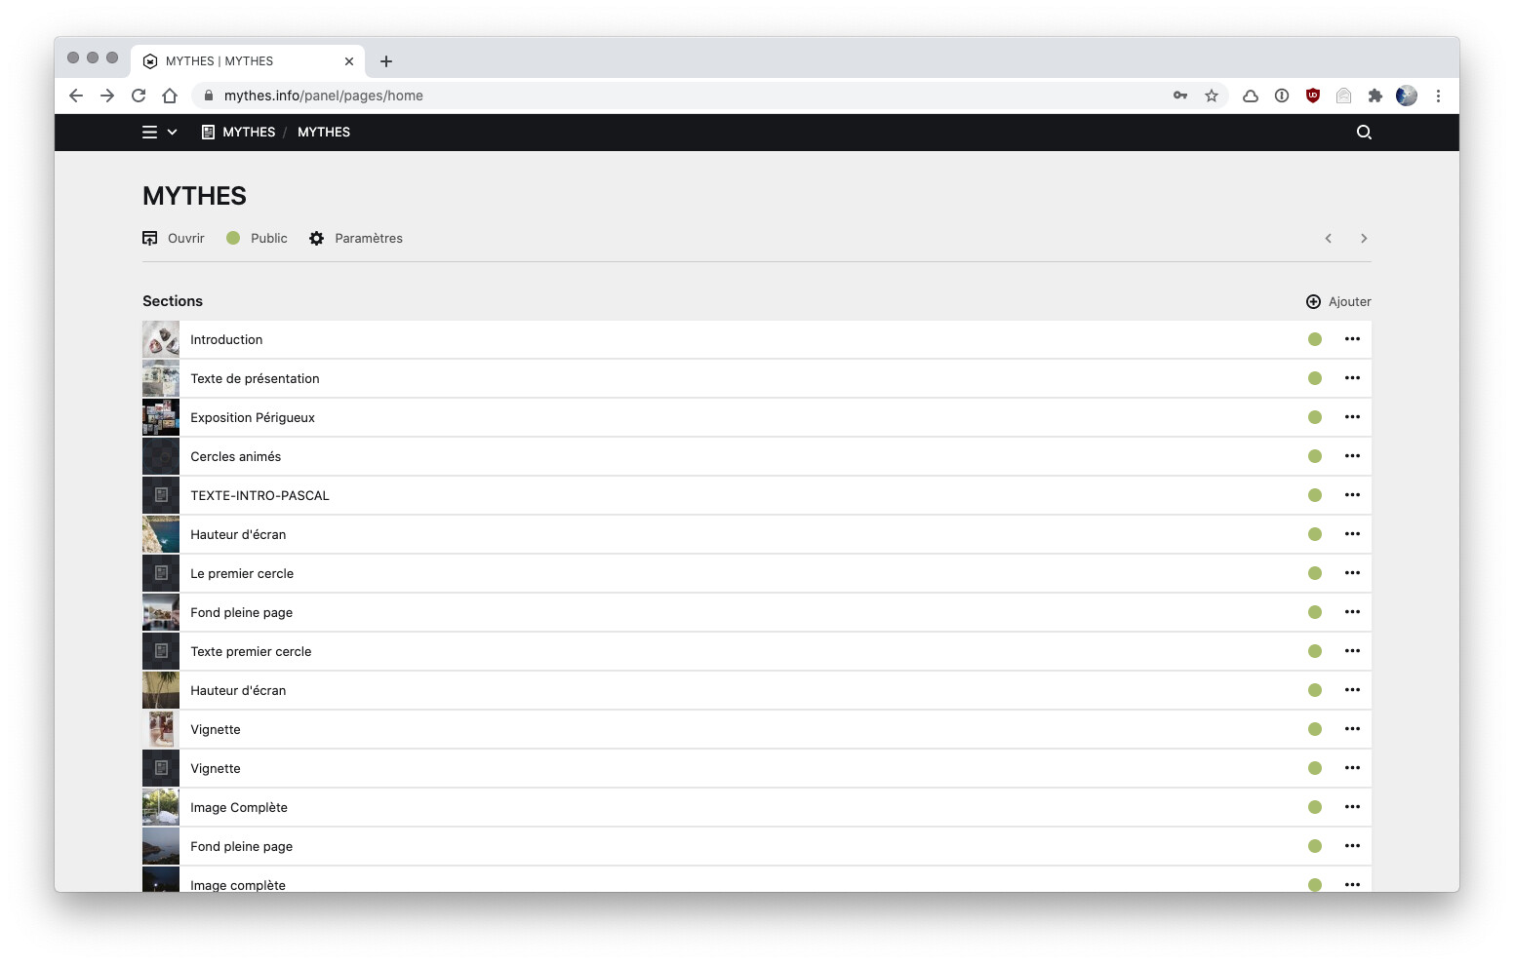Toggle status dot of Texte de présentation
Image resolution: width=1514 pixels, height=964 pixels.
tap(1315, 379)
